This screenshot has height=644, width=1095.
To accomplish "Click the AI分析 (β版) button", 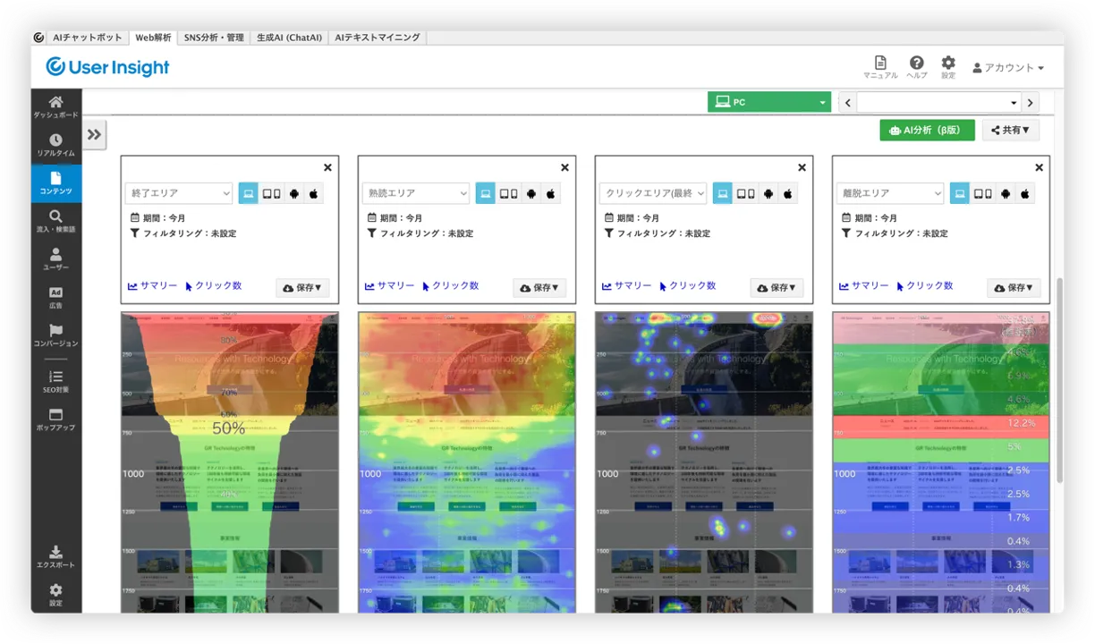I will tap(927, 130).
